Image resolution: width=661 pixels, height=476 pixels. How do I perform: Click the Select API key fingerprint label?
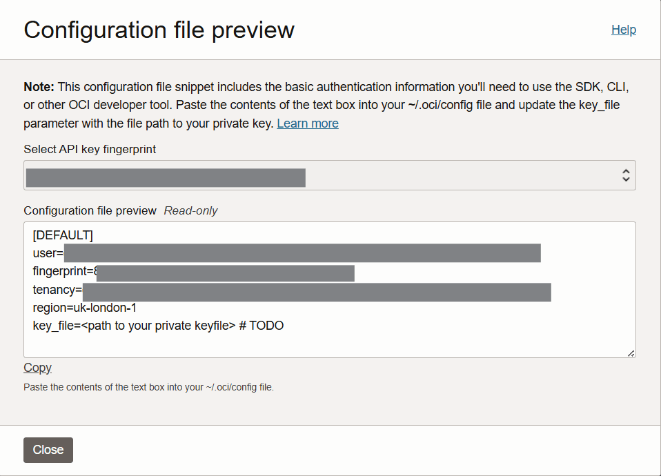click(90, 149)
